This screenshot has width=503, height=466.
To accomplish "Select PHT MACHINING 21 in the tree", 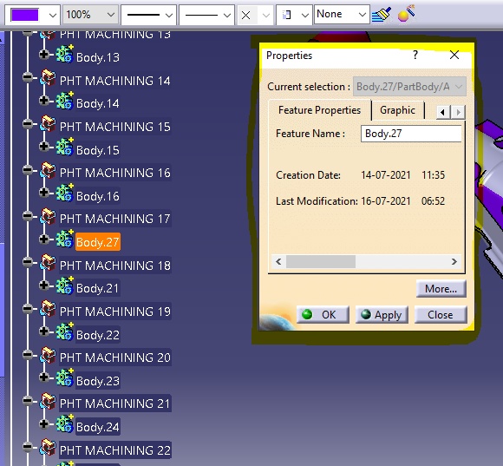I will (114, 404).
